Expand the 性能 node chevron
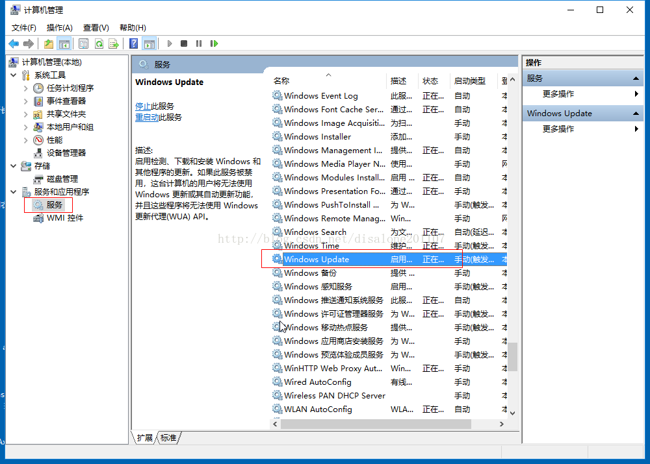This screenshot has height=464, width=650. click(26, 140)
